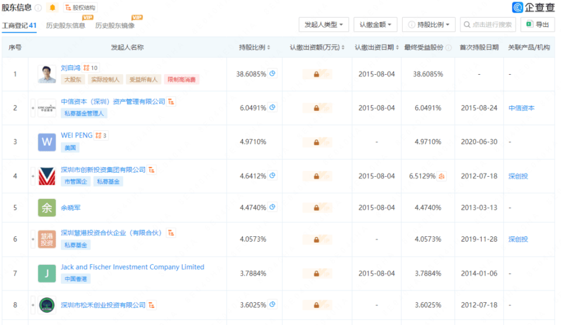Viewport: 561px width, 325px height.
Task: Click the info icon beside 股东信息
Action: (x=38, y=8)
